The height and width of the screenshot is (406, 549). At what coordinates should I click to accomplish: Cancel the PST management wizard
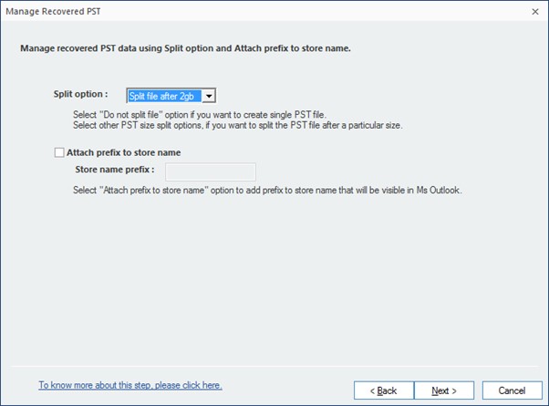coord(512,390)
